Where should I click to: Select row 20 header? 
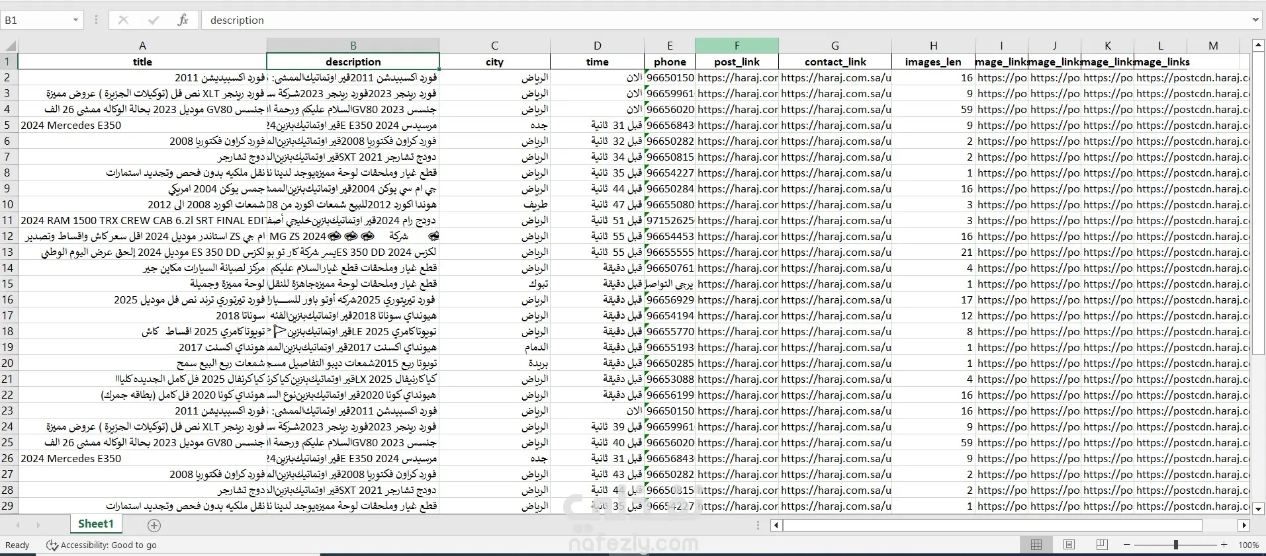[x=8, y=363]
